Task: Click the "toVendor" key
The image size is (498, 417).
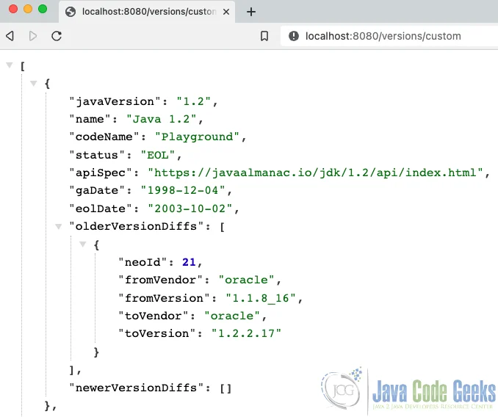Action: (154, 316)
